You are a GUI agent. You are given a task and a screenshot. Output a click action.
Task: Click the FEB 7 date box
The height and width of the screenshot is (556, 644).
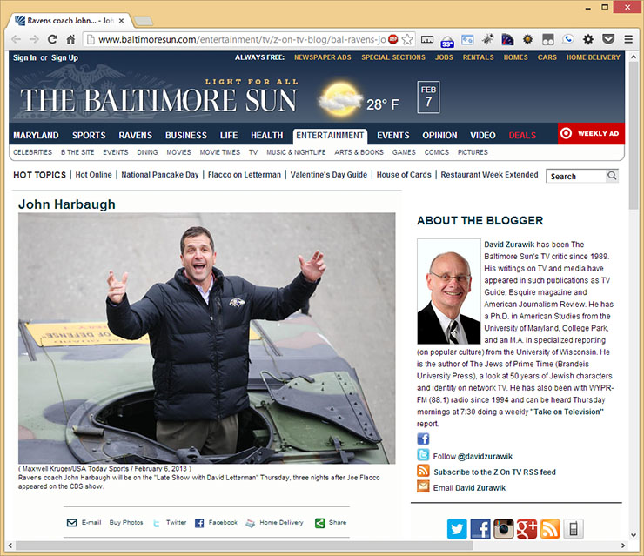click(428, 97)
